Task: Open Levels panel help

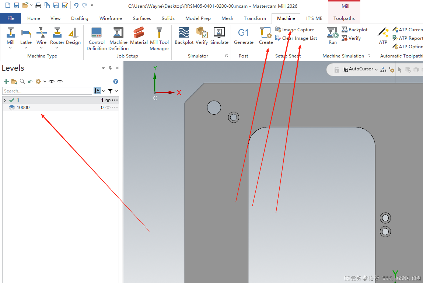Action: click(x=115, y=81)
